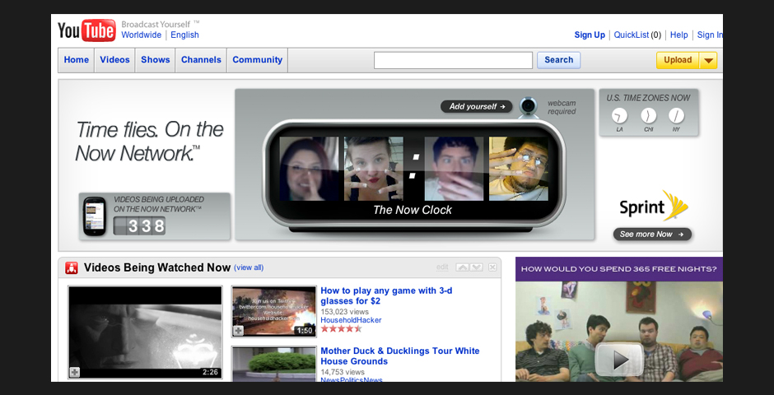774x395 pixels.
Task: Click the edit link in module header
Action: click(442, 267)
